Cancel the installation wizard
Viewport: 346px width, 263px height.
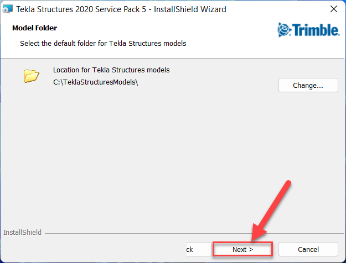click(308, 249)
